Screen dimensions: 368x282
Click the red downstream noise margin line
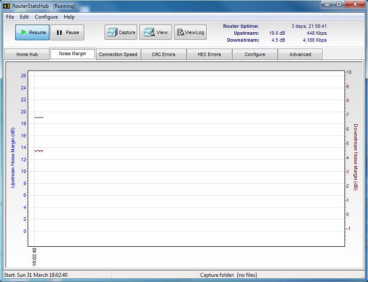tap(39, 151)
